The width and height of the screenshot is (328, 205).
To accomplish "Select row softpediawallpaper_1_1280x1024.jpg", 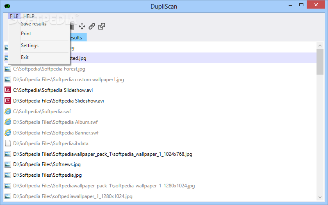I will click(160, 196).
